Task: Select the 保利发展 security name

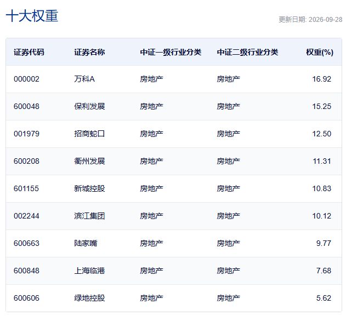Action: (89, 106)
